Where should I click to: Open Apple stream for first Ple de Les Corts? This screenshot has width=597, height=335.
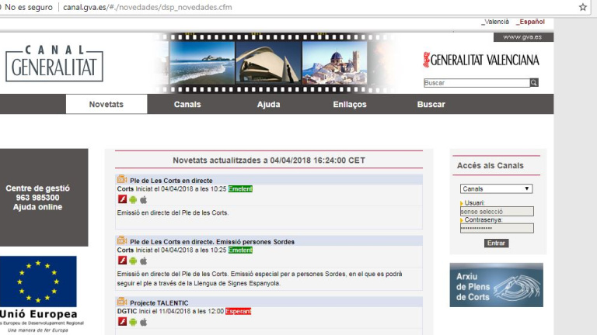click(x=143, y=199)
